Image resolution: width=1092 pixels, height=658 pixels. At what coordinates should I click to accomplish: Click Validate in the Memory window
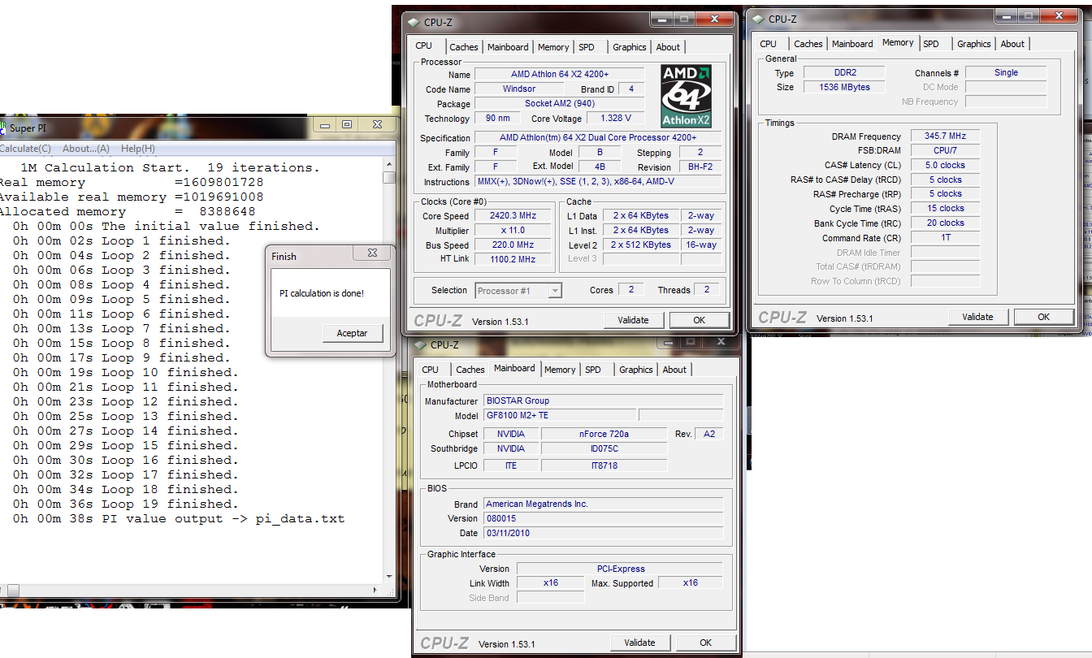coord(978,317)
